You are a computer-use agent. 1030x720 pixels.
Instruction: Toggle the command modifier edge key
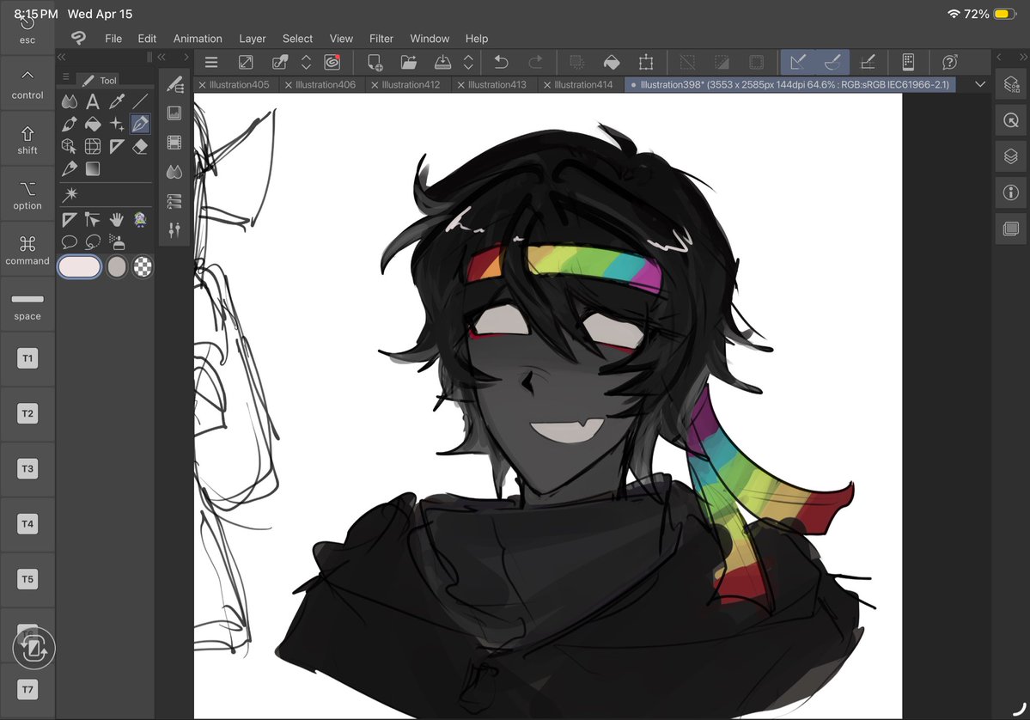pyautogui.click(x=27, y=247)
